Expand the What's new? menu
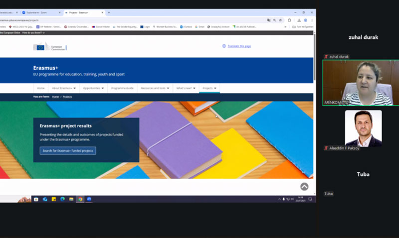Image resolution: width=399 pixels, height=238 pixels. [x=186, y=88]
